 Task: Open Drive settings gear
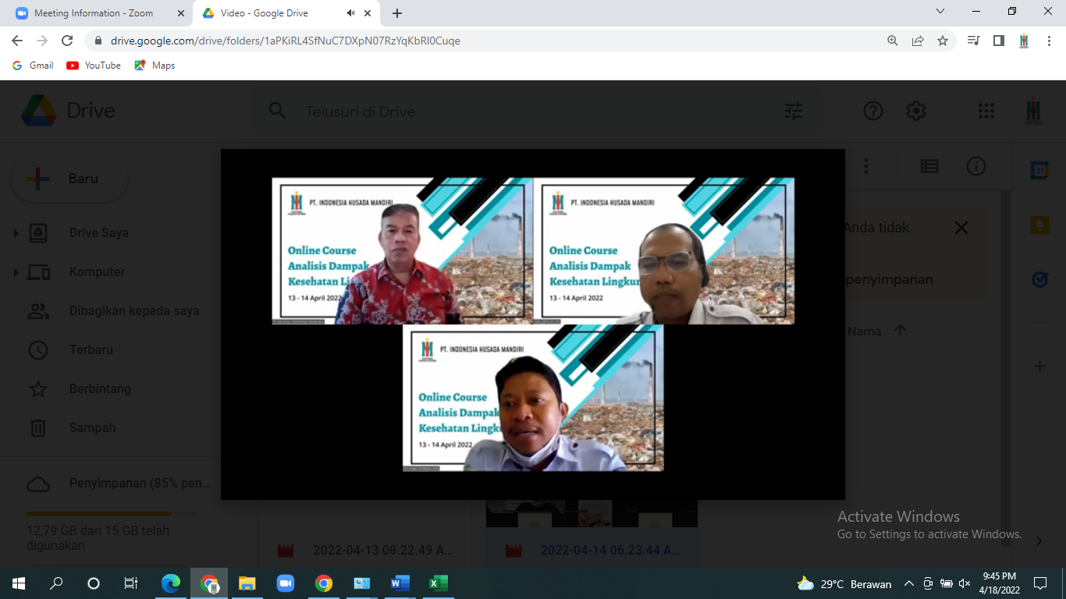click(916, 112)
